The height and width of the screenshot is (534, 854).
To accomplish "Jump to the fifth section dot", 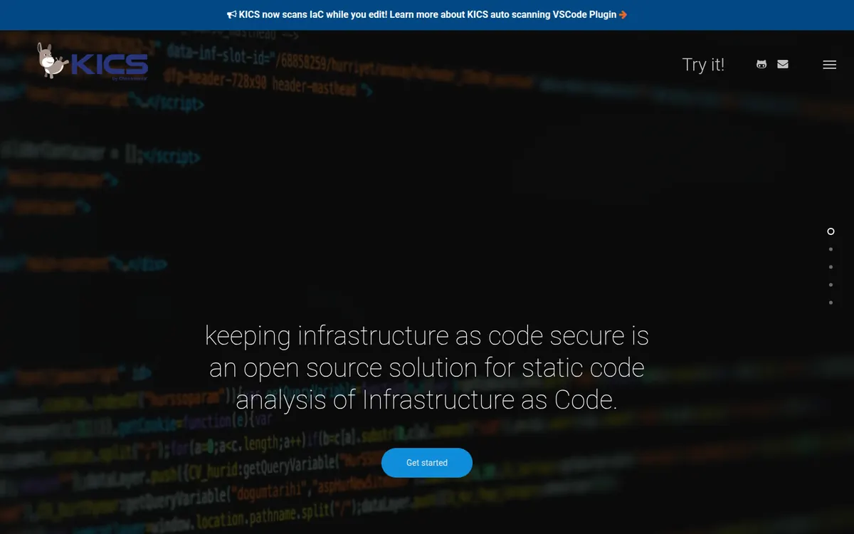I will pyautogui.click(x=831, y=303).
